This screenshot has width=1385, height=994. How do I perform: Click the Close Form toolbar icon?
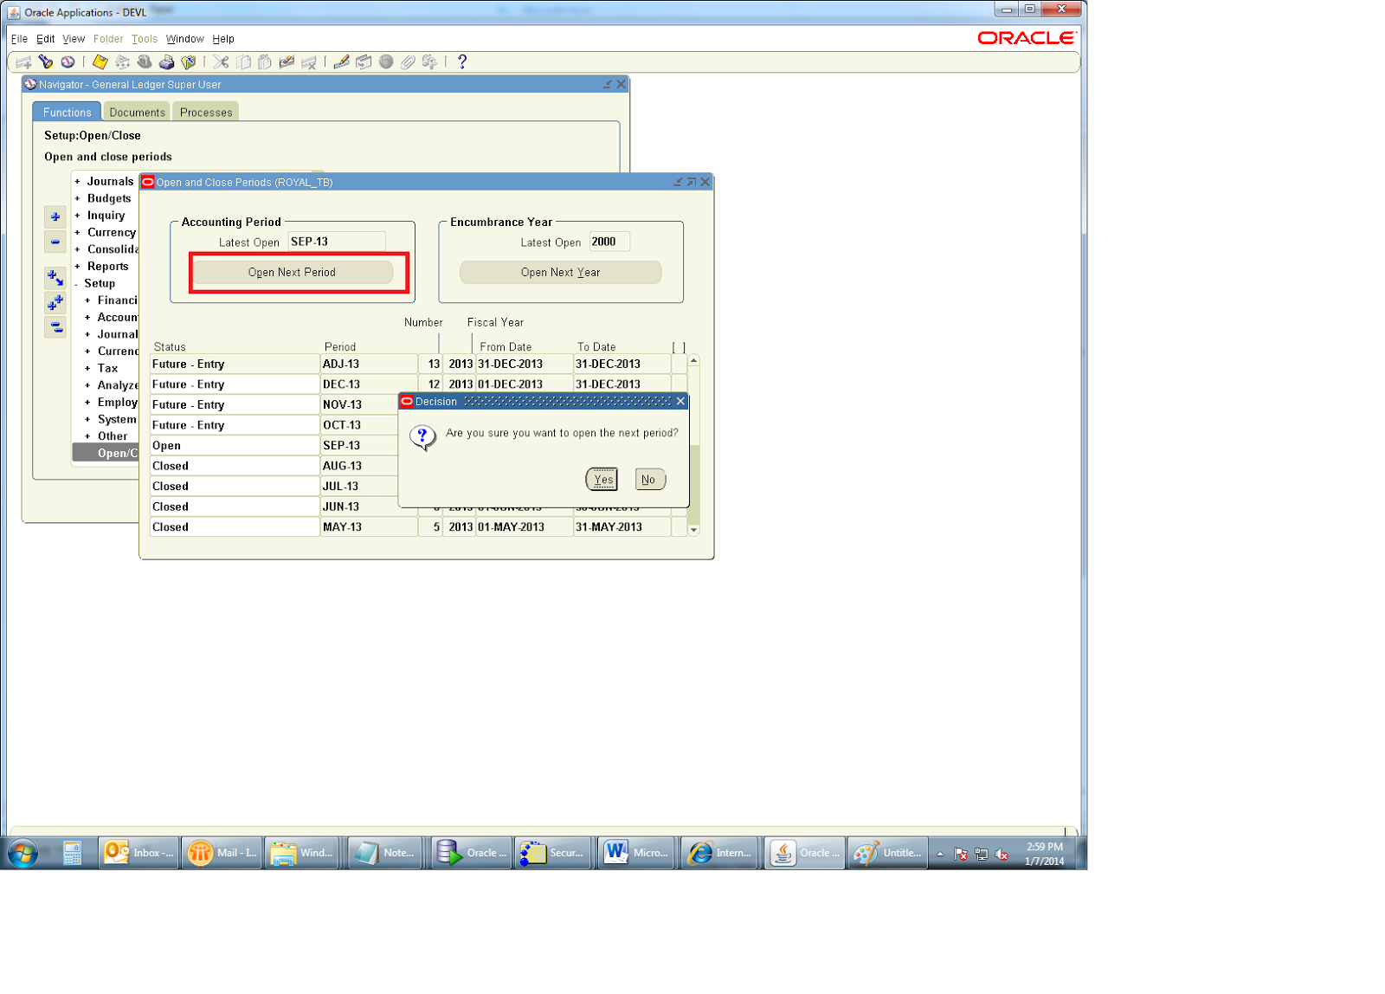pos(189,62)
